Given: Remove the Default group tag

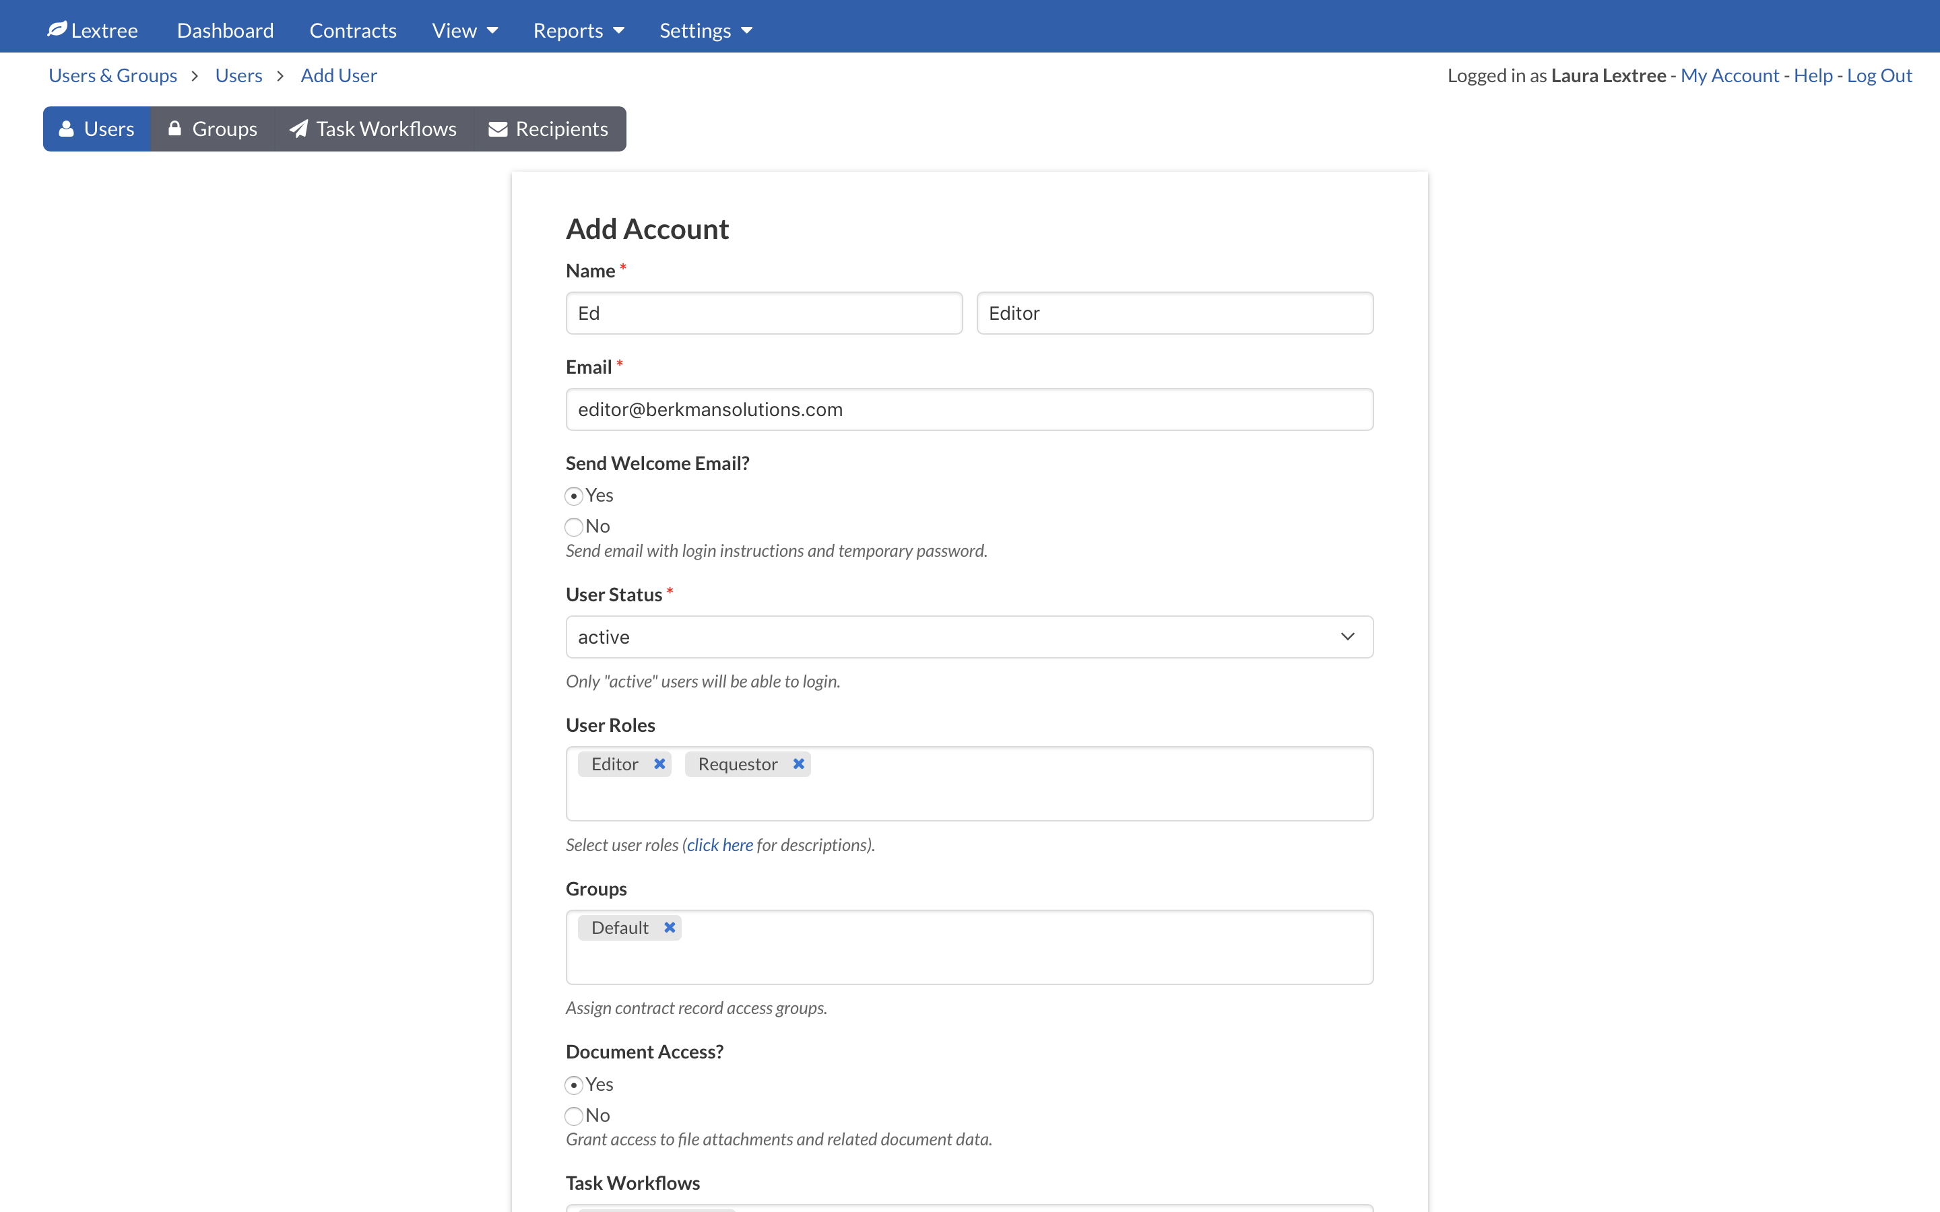Looking at the screenshot, I should pyautogui.click(x=670, y=927).
